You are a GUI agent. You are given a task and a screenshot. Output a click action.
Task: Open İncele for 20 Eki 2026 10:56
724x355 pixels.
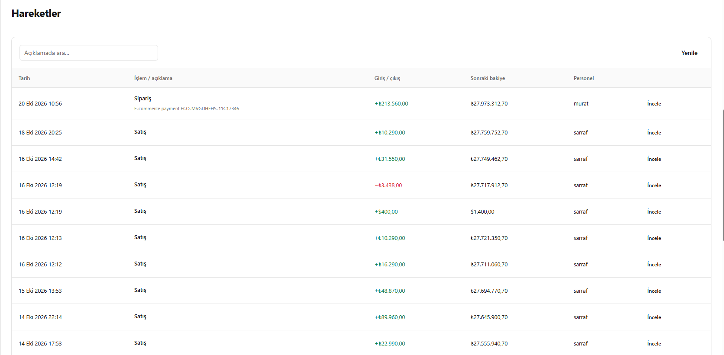coord(654,104)
